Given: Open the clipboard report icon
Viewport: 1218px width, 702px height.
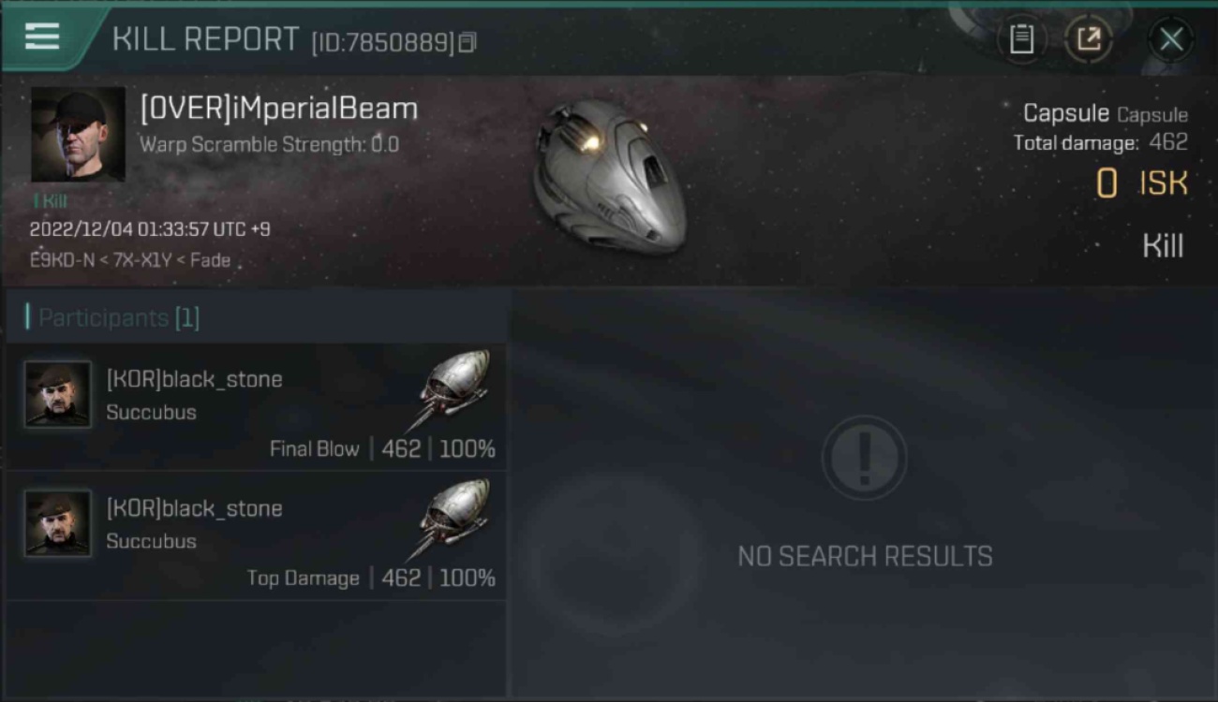Looking at the screenshot, I should (x=1021, y=39).
